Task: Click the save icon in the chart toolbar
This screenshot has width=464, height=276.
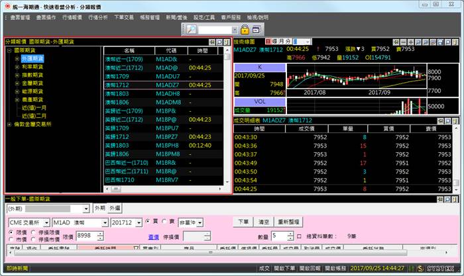Action: click(440, 42)
